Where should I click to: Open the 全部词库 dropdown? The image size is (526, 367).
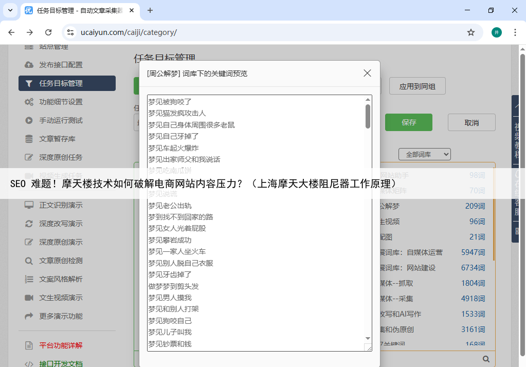(x=424, y=154)
